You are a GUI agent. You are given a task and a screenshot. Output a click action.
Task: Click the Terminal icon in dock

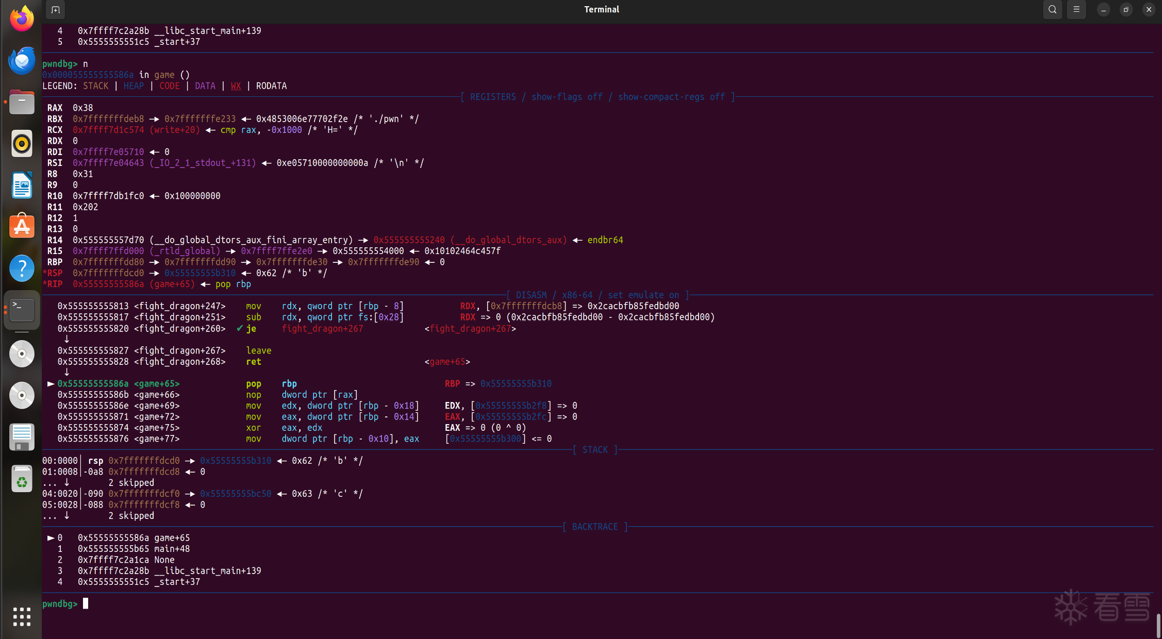22,310
